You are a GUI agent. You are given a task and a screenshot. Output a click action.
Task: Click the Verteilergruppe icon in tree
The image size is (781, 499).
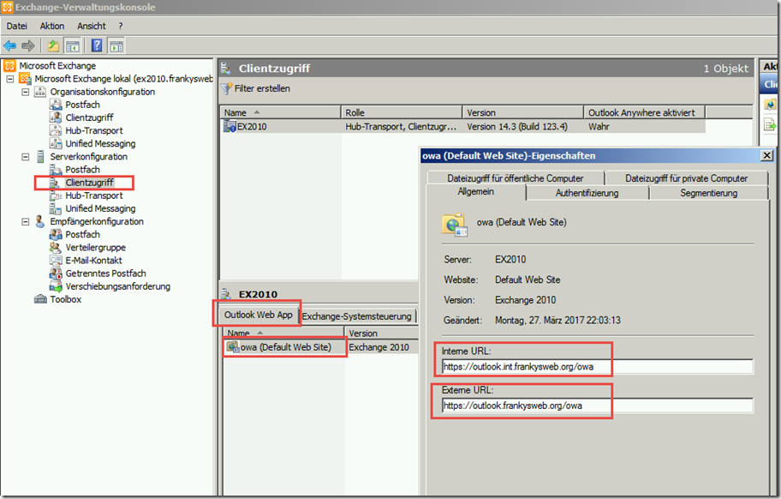[x=56, y=248]
